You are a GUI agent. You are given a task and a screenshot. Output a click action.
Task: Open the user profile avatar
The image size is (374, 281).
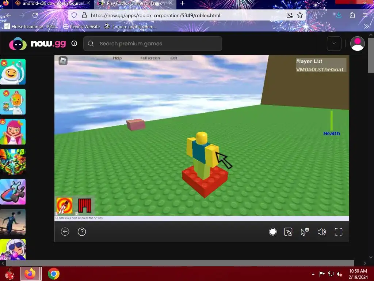click(357, 44)
